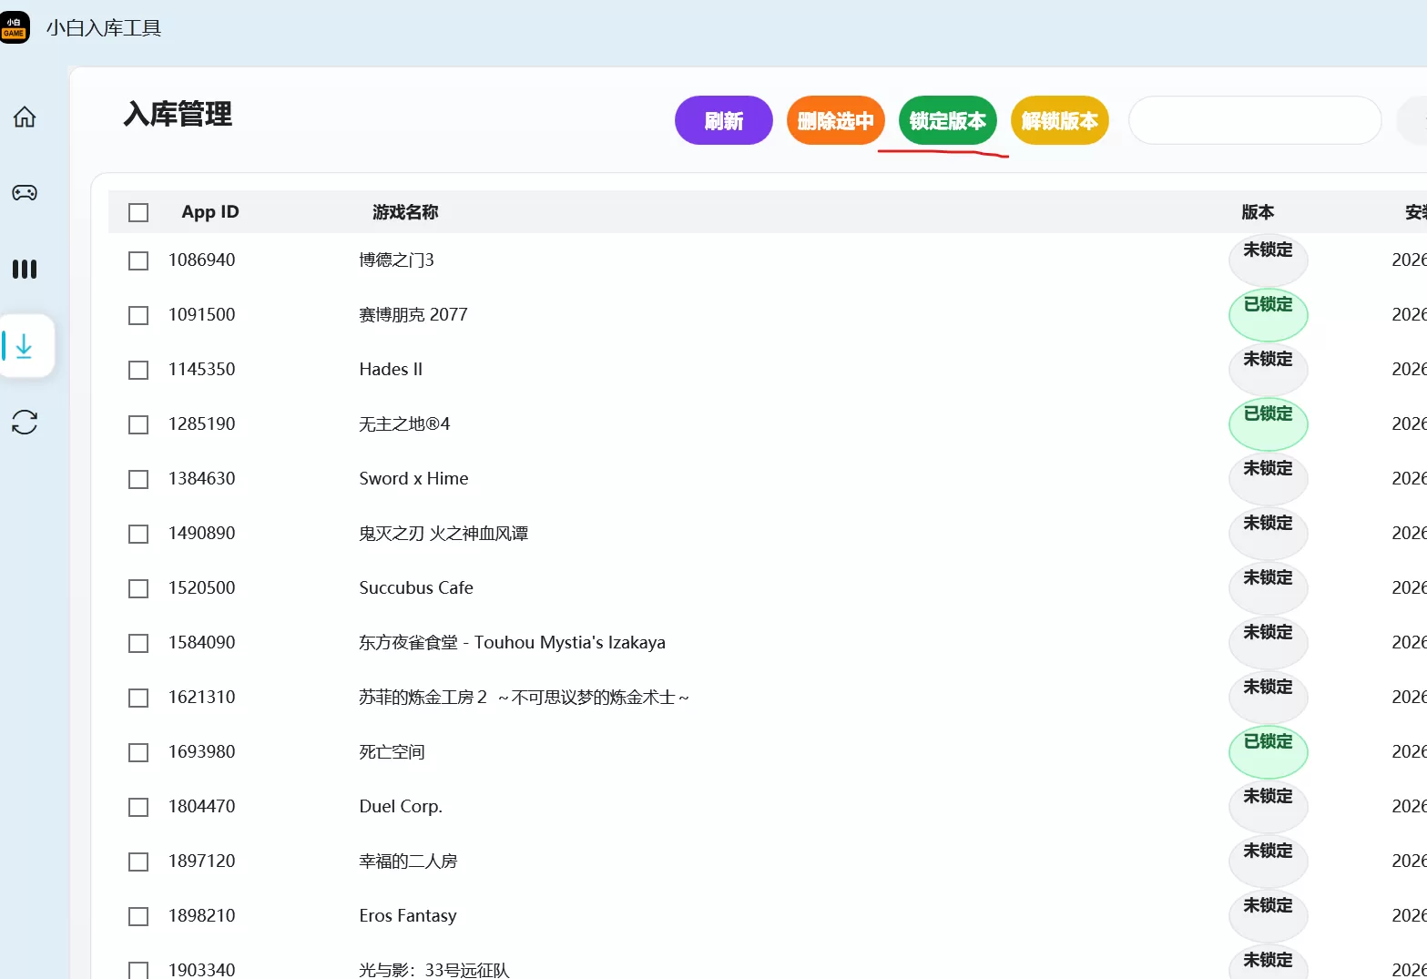Screen dimensions: 1427x979
Task: Check the checkbox for 无主之地®4
Action: coord(138,424)
